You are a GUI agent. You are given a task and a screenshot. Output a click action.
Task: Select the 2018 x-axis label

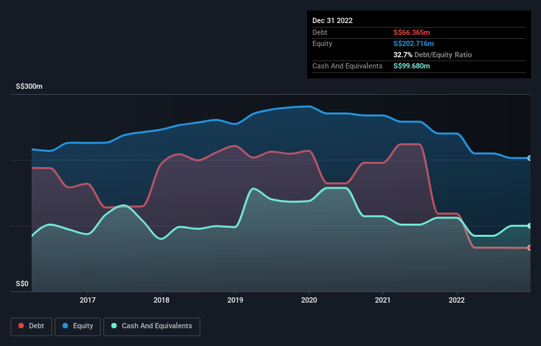161,300
